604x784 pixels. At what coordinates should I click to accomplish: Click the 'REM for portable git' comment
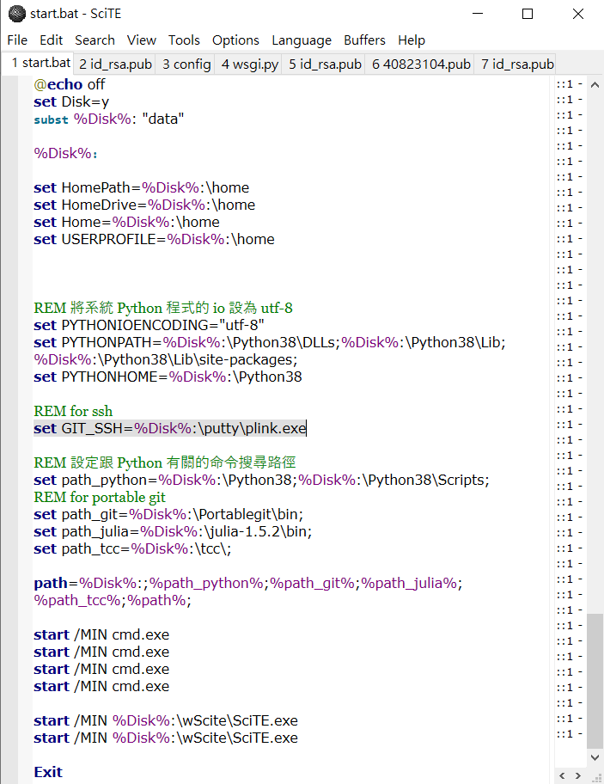click(100, 498)
